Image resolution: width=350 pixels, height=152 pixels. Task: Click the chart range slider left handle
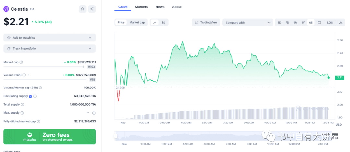[x=116, y=136]
